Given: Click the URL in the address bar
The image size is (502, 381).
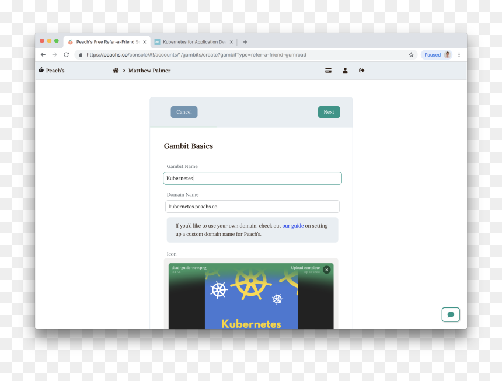Looking at the screenshot, I should (x=196, y=55).
